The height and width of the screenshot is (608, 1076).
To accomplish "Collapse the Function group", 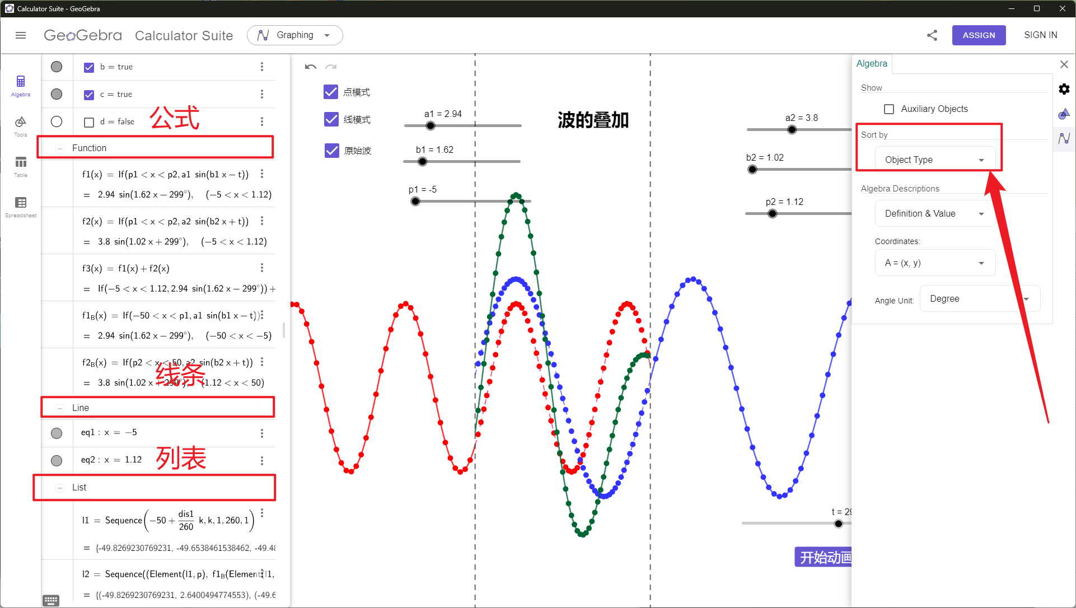I will [x=60, y=148].
